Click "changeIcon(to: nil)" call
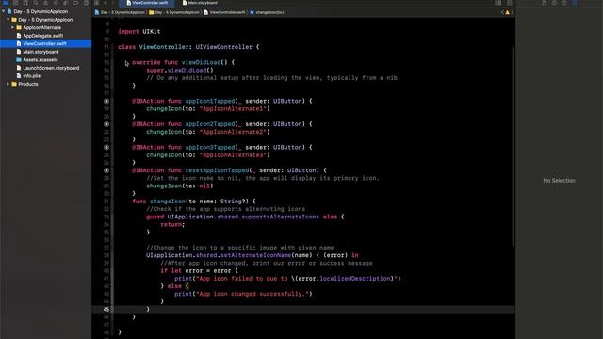 coord(180,186)
